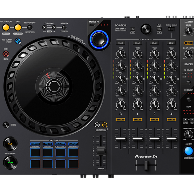This screenshot has height=194, width=194.
Task: Click the channel 2 volume fader
Action: 154,139
